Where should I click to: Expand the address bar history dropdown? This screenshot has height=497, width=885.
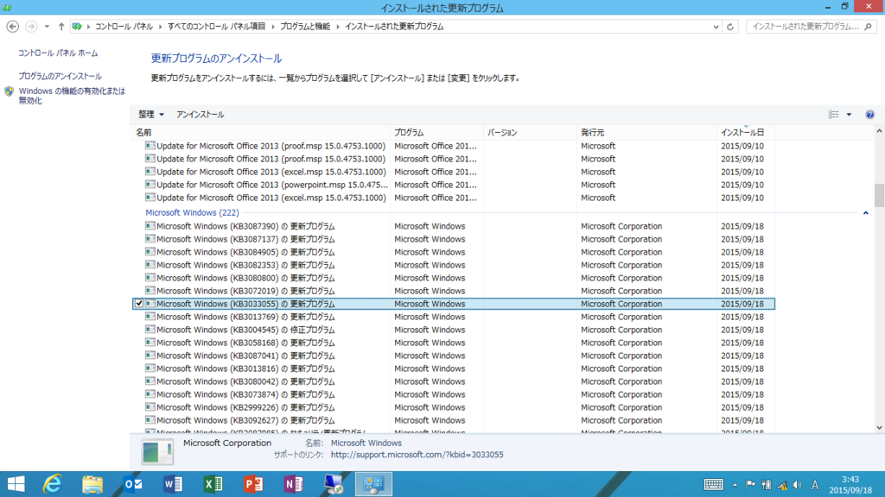click(x=716, y=27)
